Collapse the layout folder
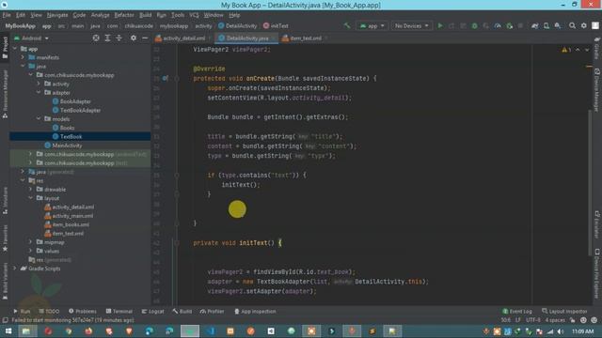This screenshot has height=338, width=602. [31, 198]
